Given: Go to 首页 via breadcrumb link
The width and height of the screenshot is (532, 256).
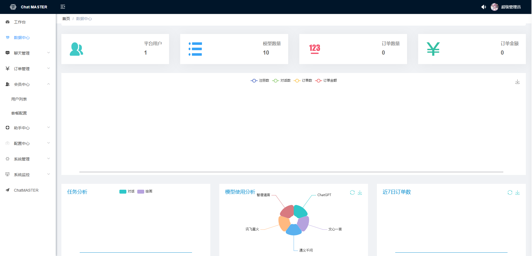Looking at the screenshot, I should pos(66,19).
